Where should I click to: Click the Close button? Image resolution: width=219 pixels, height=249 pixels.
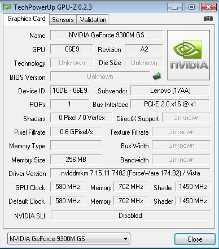pyautogui.click(x=195, y=239)
